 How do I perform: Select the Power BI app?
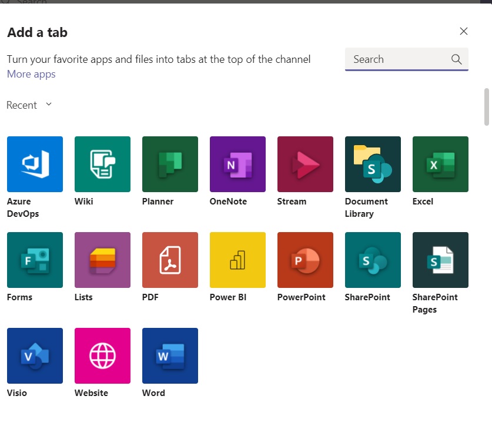(x=237, y=260)
